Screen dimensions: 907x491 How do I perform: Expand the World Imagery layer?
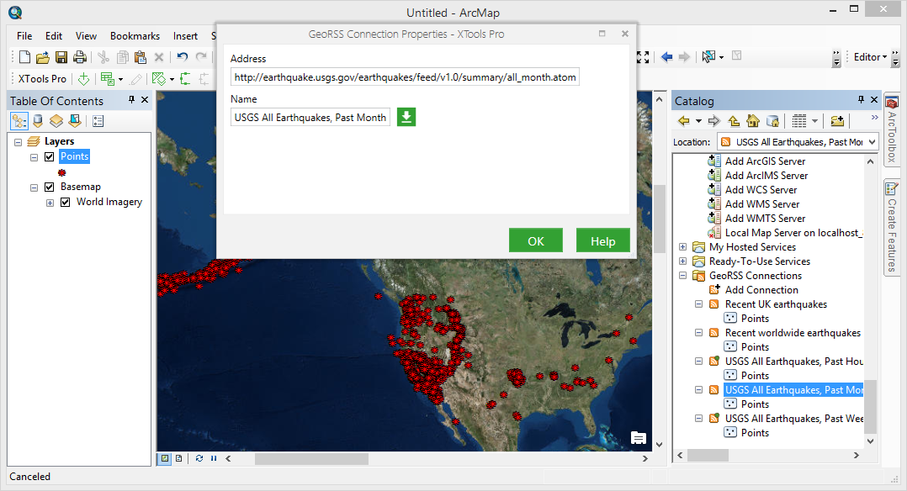pos(50,203)
